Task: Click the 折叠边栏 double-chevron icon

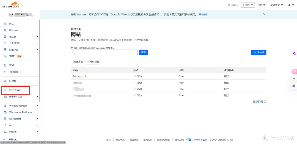Action: click(4, 139)
